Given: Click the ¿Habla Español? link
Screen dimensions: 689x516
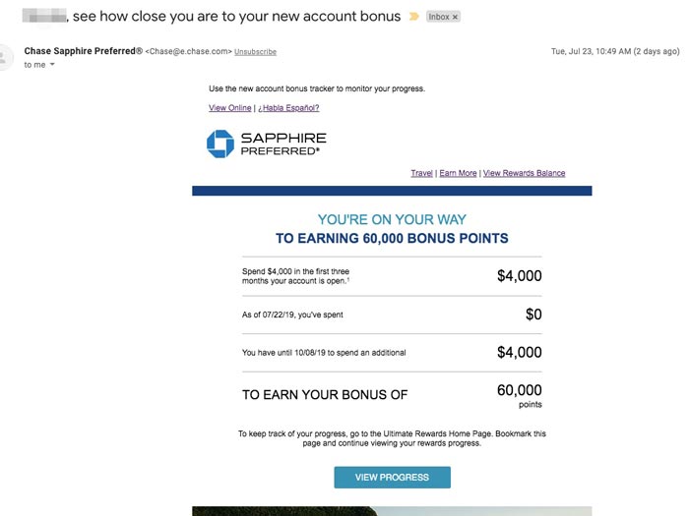Looking at the screenshot, I should 288,108.
